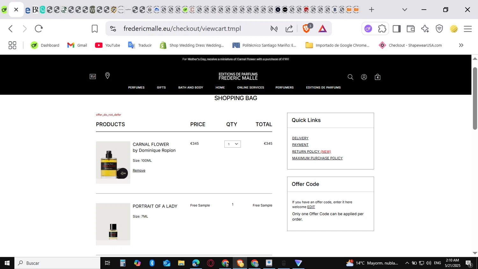
Task: Open the account profile icon
Action: (364, 77)
